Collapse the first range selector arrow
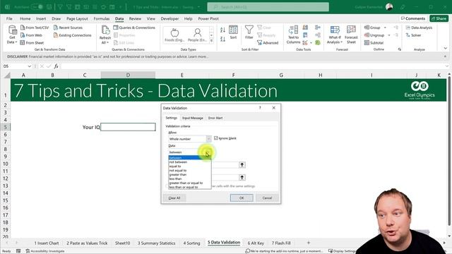The height and width of the screenshot is (254, 452). click(x=242, y=164)
